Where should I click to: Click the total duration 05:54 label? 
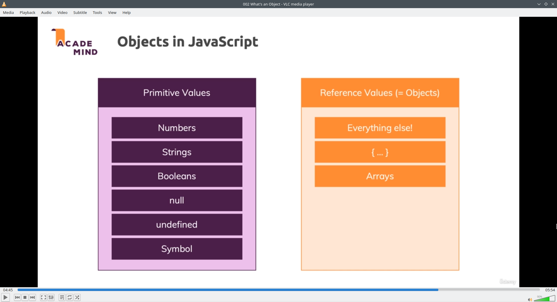pos(550,290)
